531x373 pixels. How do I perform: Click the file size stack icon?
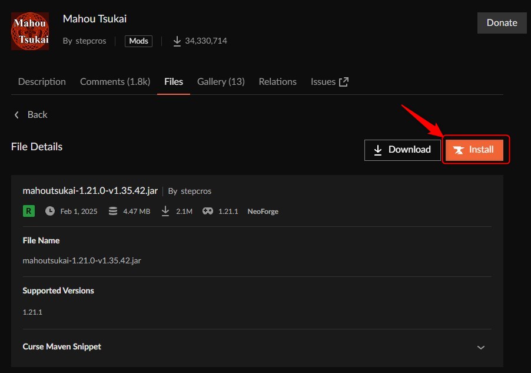point(113,211)
